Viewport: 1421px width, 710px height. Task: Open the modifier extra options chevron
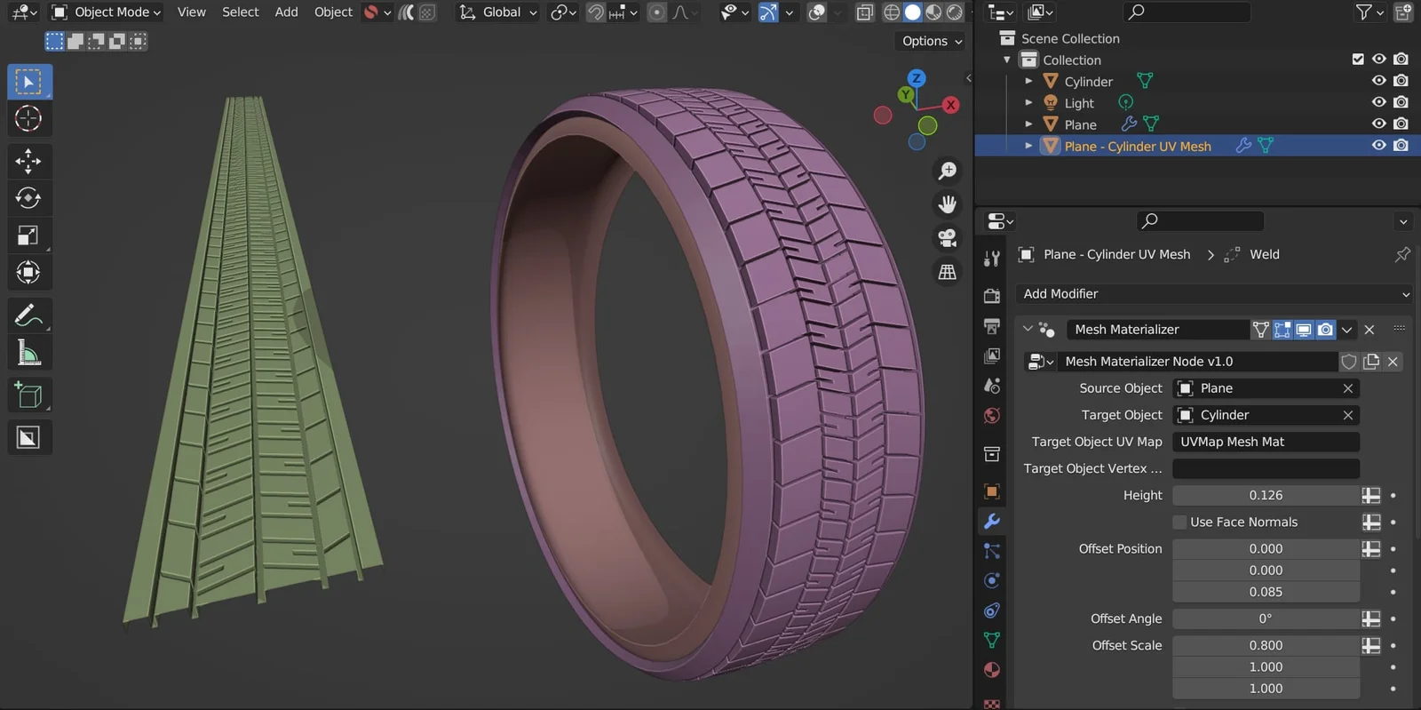(x=1347, y=330)
